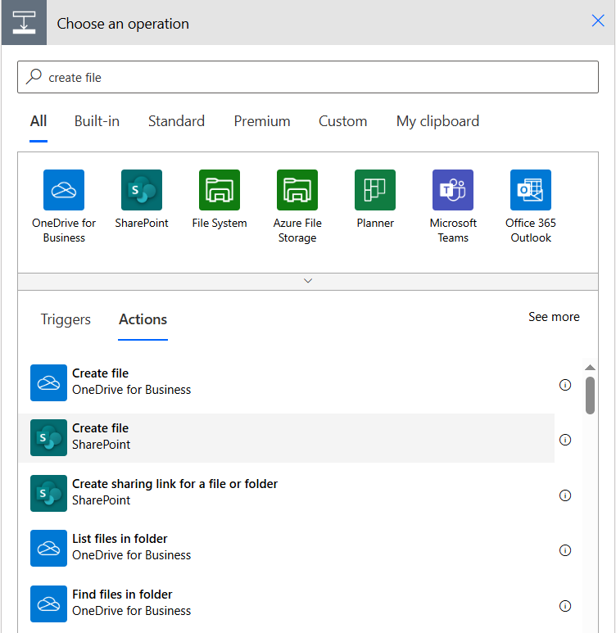Screen dimensions: 616x633
Task: Show info for Find files in folder
Action: [x=565, y=606]
